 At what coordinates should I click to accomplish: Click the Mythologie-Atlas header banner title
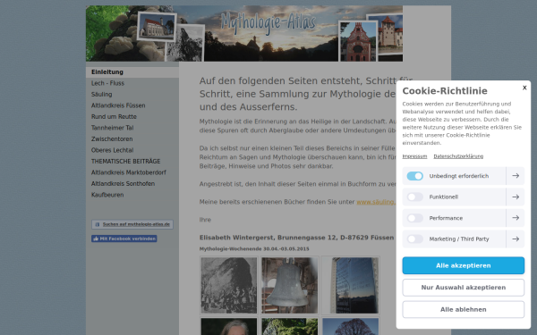click(x=268, y=22)
